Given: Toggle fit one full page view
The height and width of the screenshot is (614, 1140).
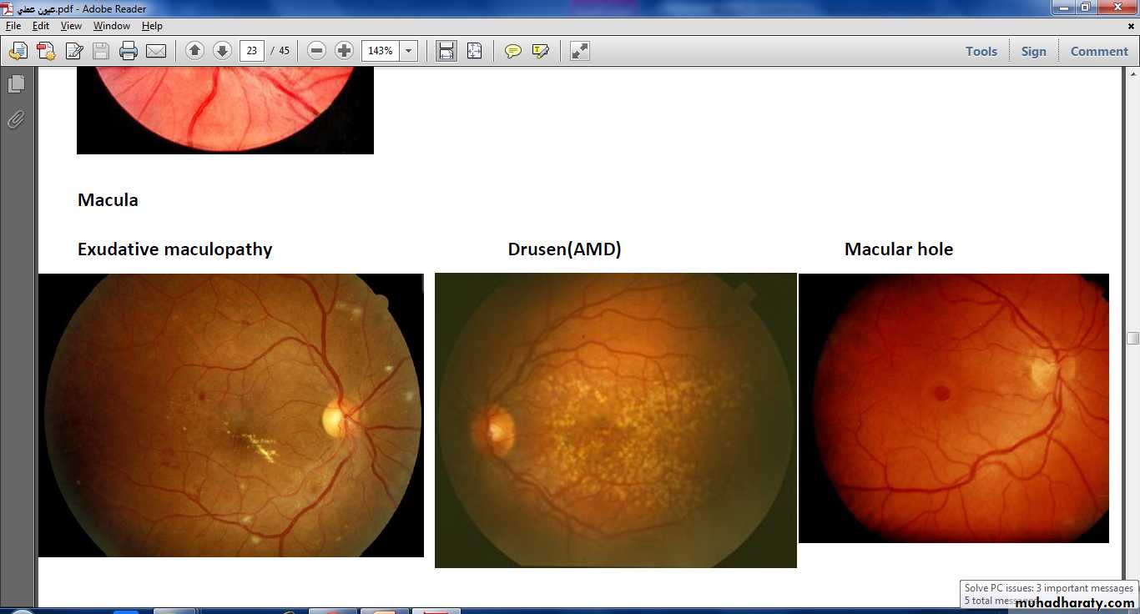Looking at the screenshot, I should click(474, 51).
